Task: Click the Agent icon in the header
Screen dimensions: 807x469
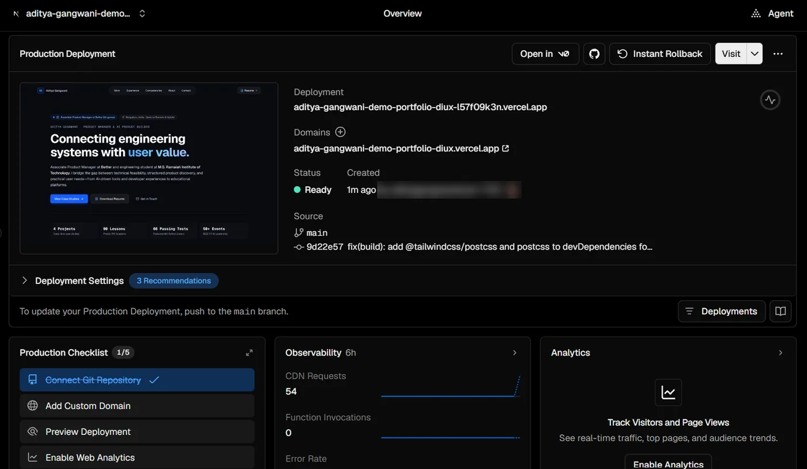Action: 756,13
